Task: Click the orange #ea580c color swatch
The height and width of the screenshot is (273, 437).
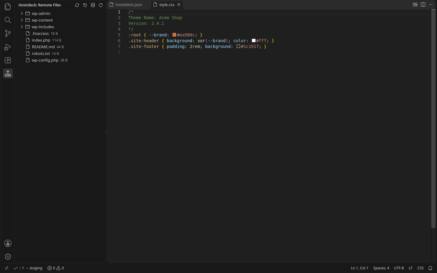Action: click(x=174, y=35)
